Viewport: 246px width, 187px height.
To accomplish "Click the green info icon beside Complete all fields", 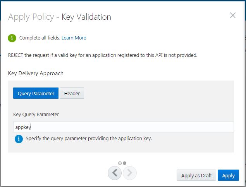I will click(x=12, y=38).
